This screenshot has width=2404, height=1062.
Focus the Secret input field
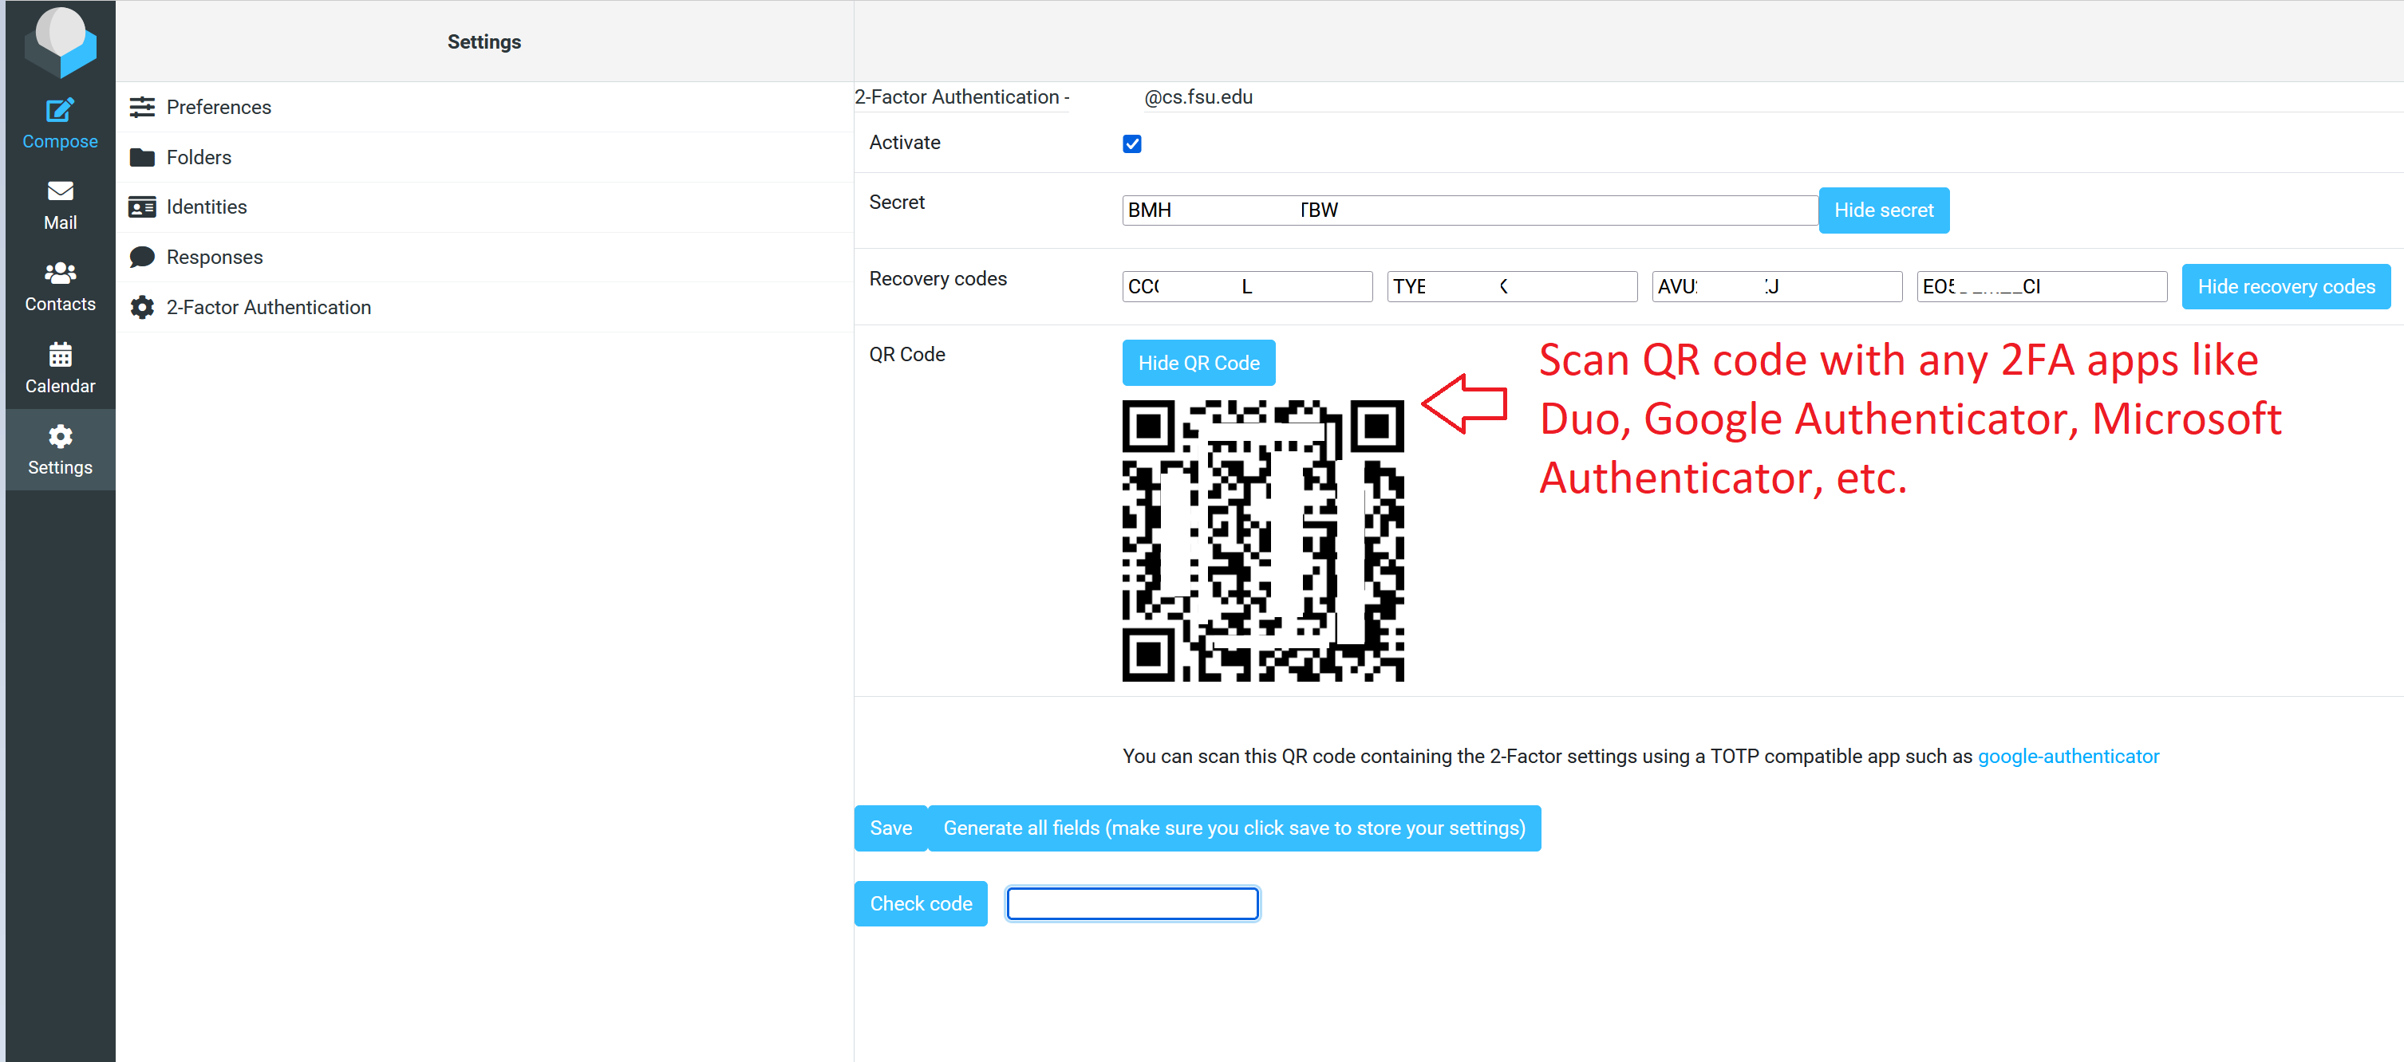[1470, 210]
